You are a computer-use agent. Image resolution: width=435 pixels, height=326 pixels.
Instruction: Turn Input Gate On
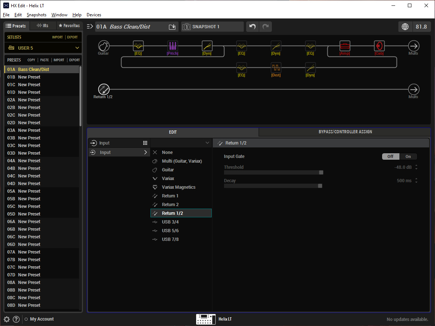408,156
